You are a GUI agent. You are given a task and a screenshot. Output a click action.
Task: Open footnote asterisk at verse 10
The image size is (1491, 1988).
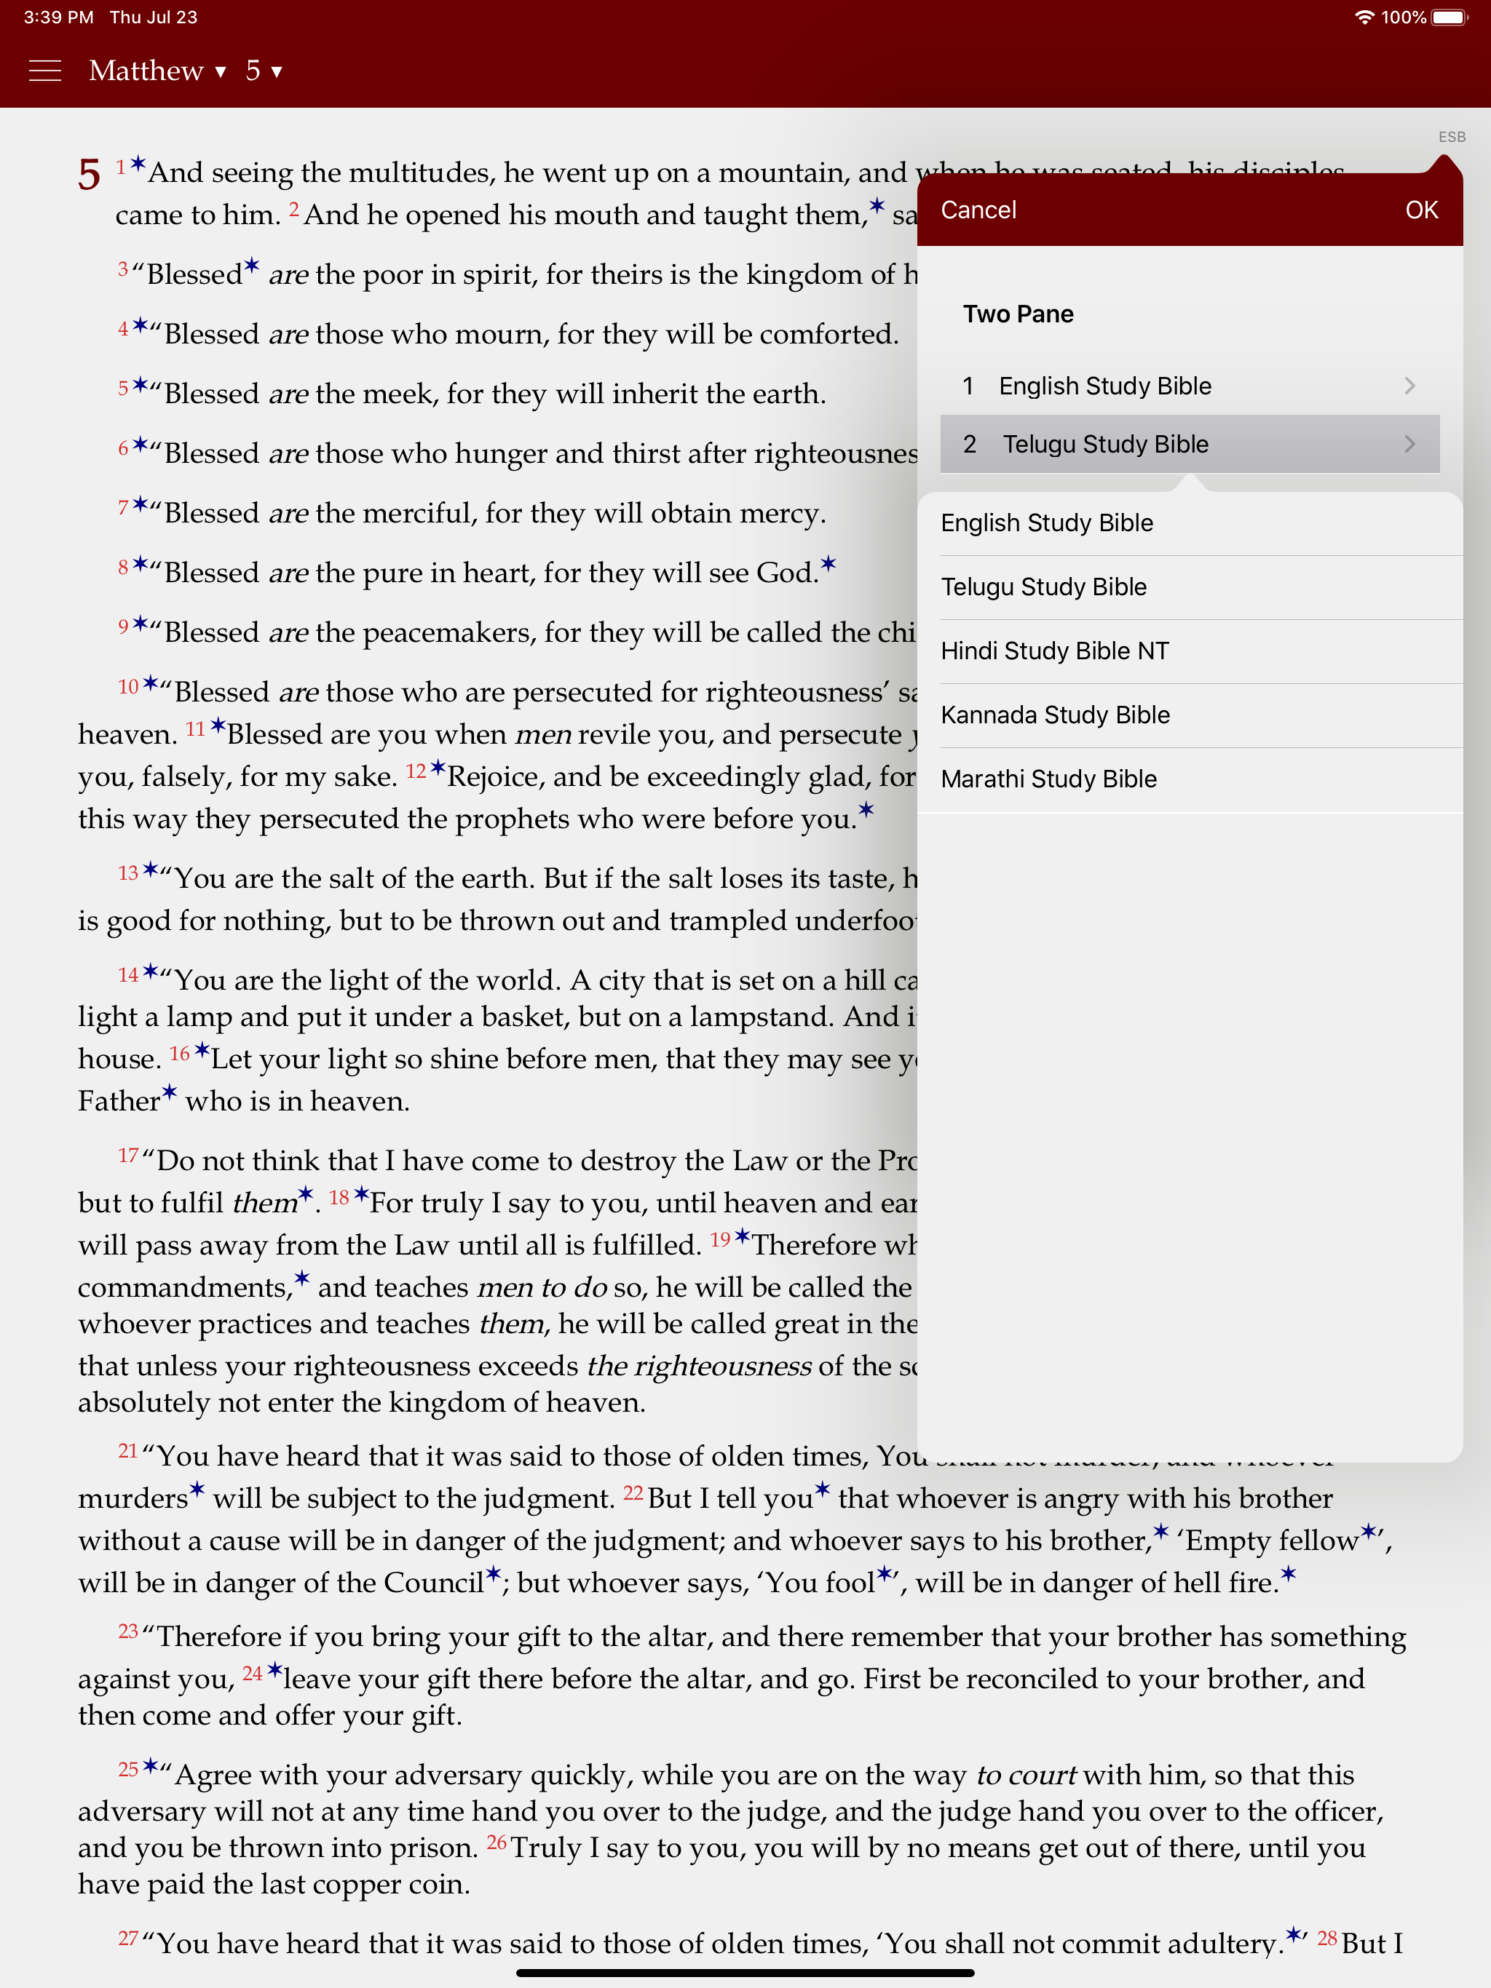click(x=150, y=683)
